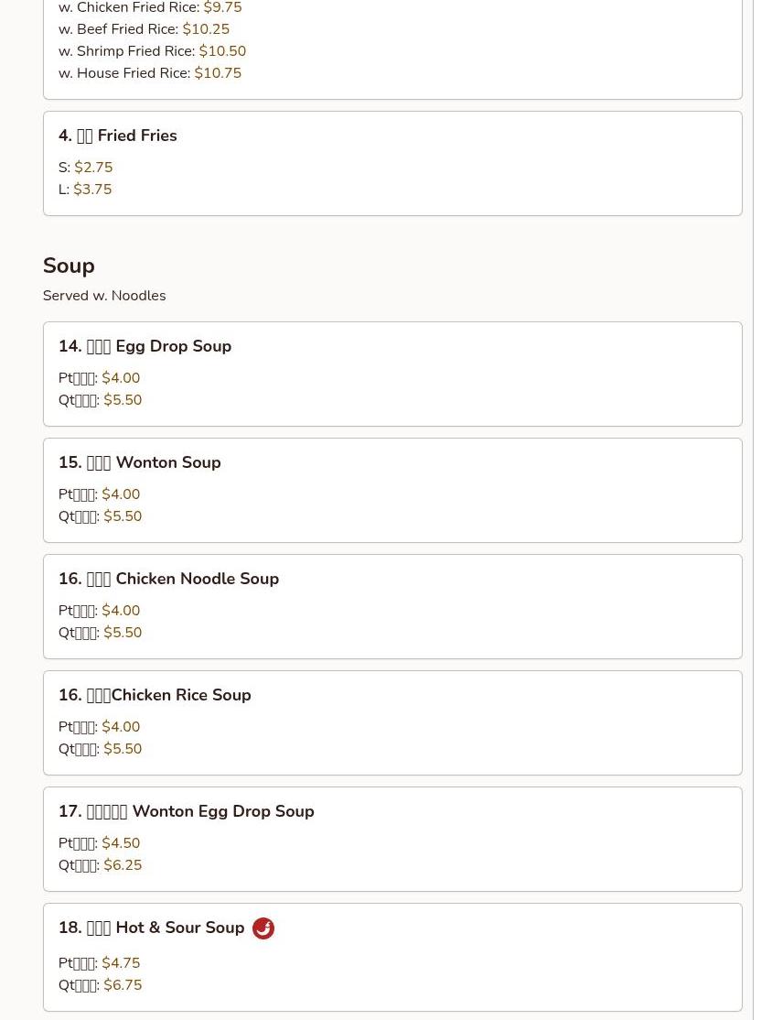Select the Chicken Rice Soup item

pyautogui.click(x=392, y=722)
